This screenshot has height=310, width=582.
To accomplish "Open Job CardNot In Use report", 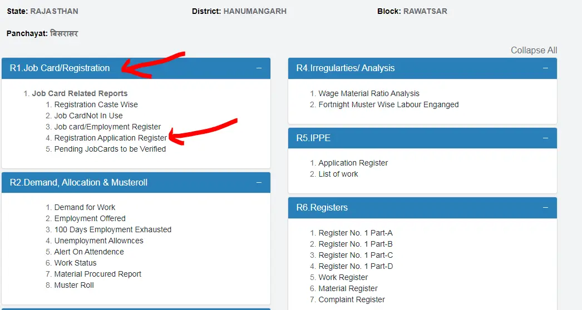I will (88, 116).
